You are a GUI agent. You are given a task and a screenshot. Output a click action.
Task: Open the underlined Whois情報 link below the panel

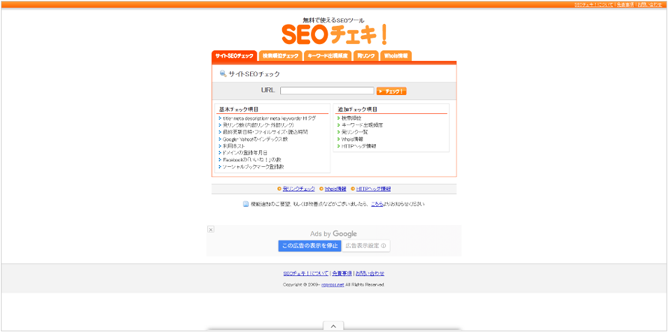(336, 189)
